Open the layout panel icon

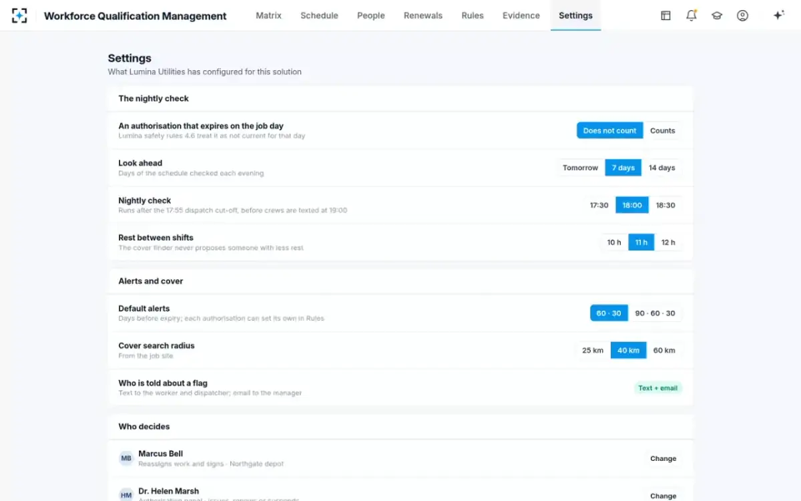click(x=665, y=15)
